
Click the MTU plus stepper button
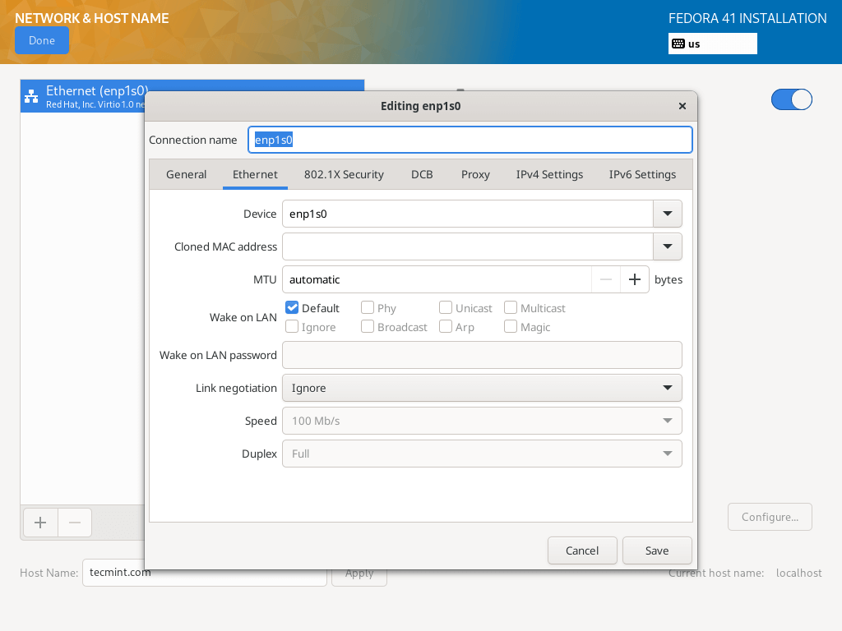(x=634, y=279)
